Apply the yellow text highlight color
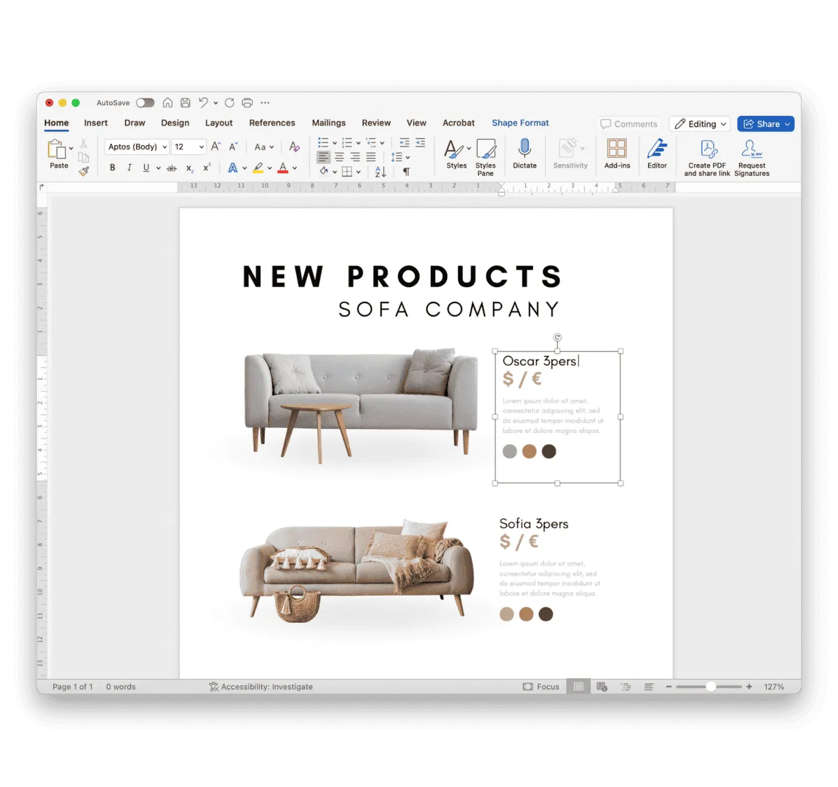 [258, 168]
